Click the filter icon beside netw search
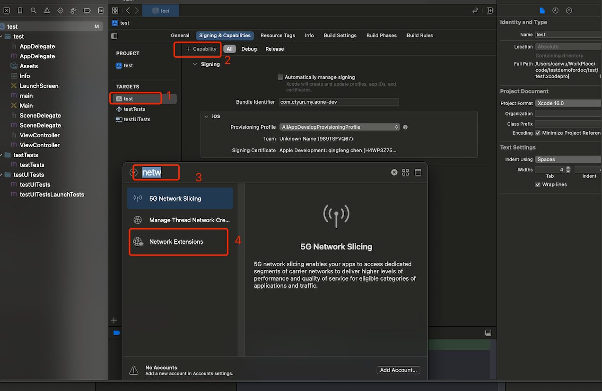 pyautogui.click(x=134, y=172)
